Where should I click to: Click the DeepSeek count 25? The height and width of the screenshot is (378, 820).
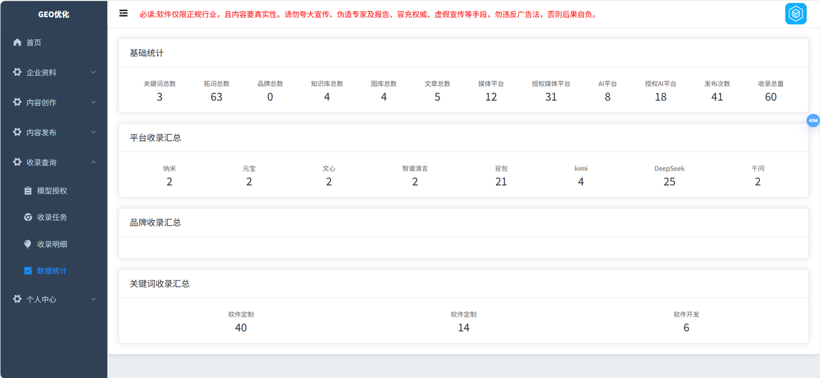(x=669, y=182)
